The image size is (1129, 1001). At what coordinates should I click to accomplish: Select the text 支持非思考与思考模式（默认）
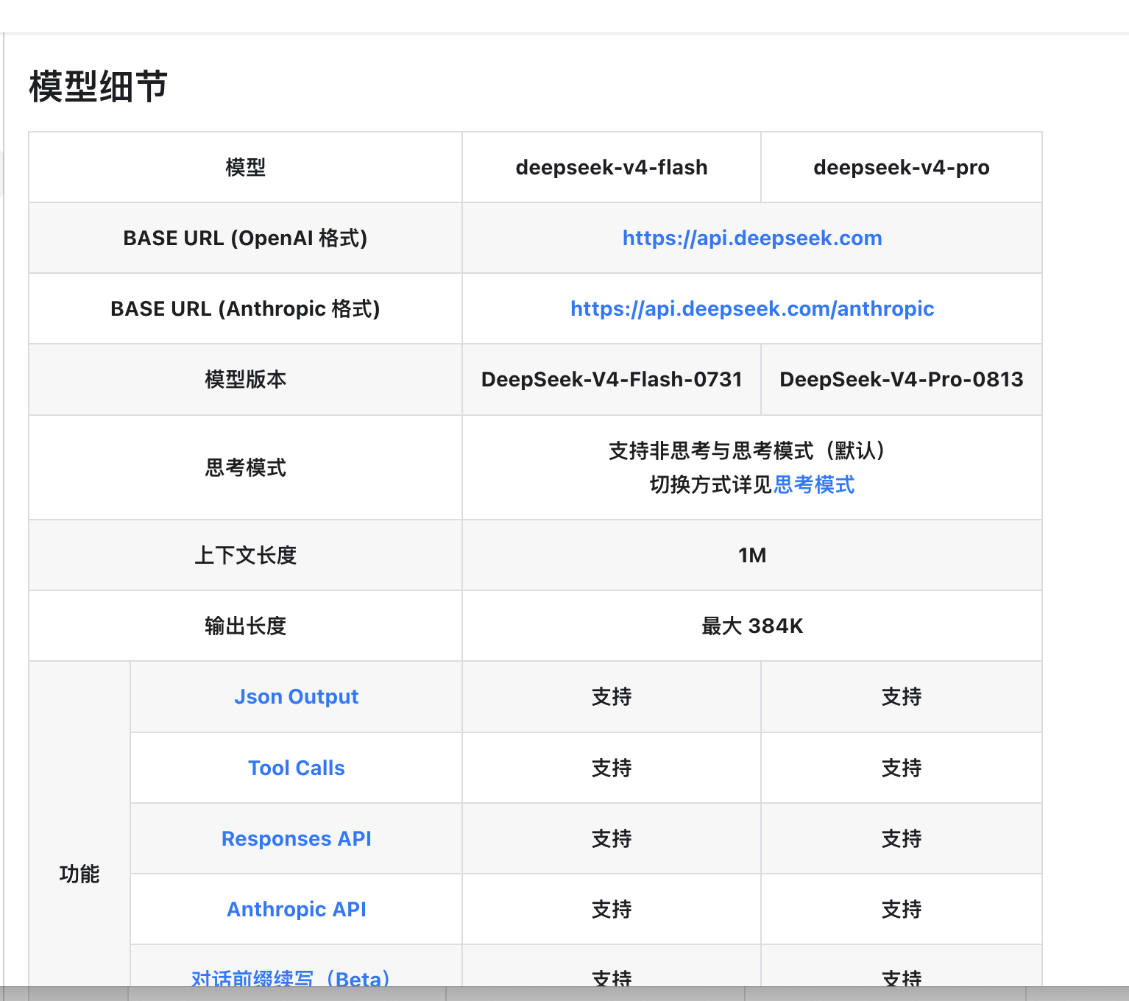747,450
